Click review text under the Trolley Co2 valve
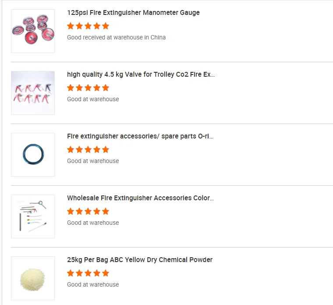The width and height of the screenshot is (333, 305). tap(93, 99)
